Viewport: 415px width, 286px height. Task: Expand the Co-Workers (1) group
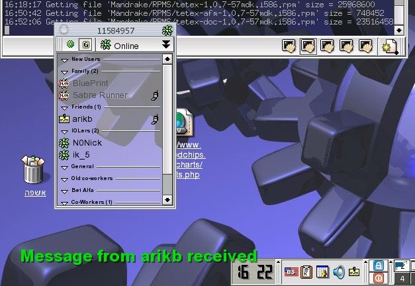64,203
